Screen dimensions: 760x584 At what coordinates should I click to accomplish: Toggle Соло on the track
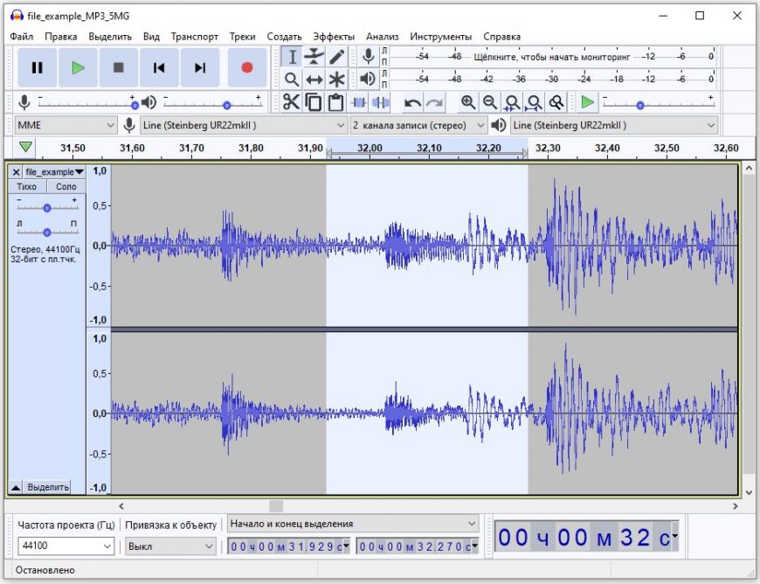(66, 186)
